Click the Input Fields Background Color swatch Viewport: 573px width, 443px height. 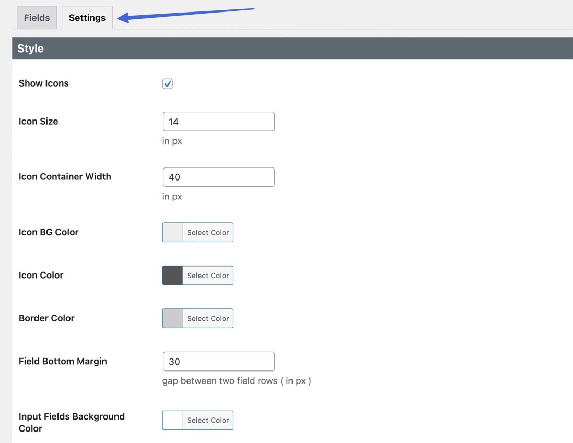[x=172, y=420]
